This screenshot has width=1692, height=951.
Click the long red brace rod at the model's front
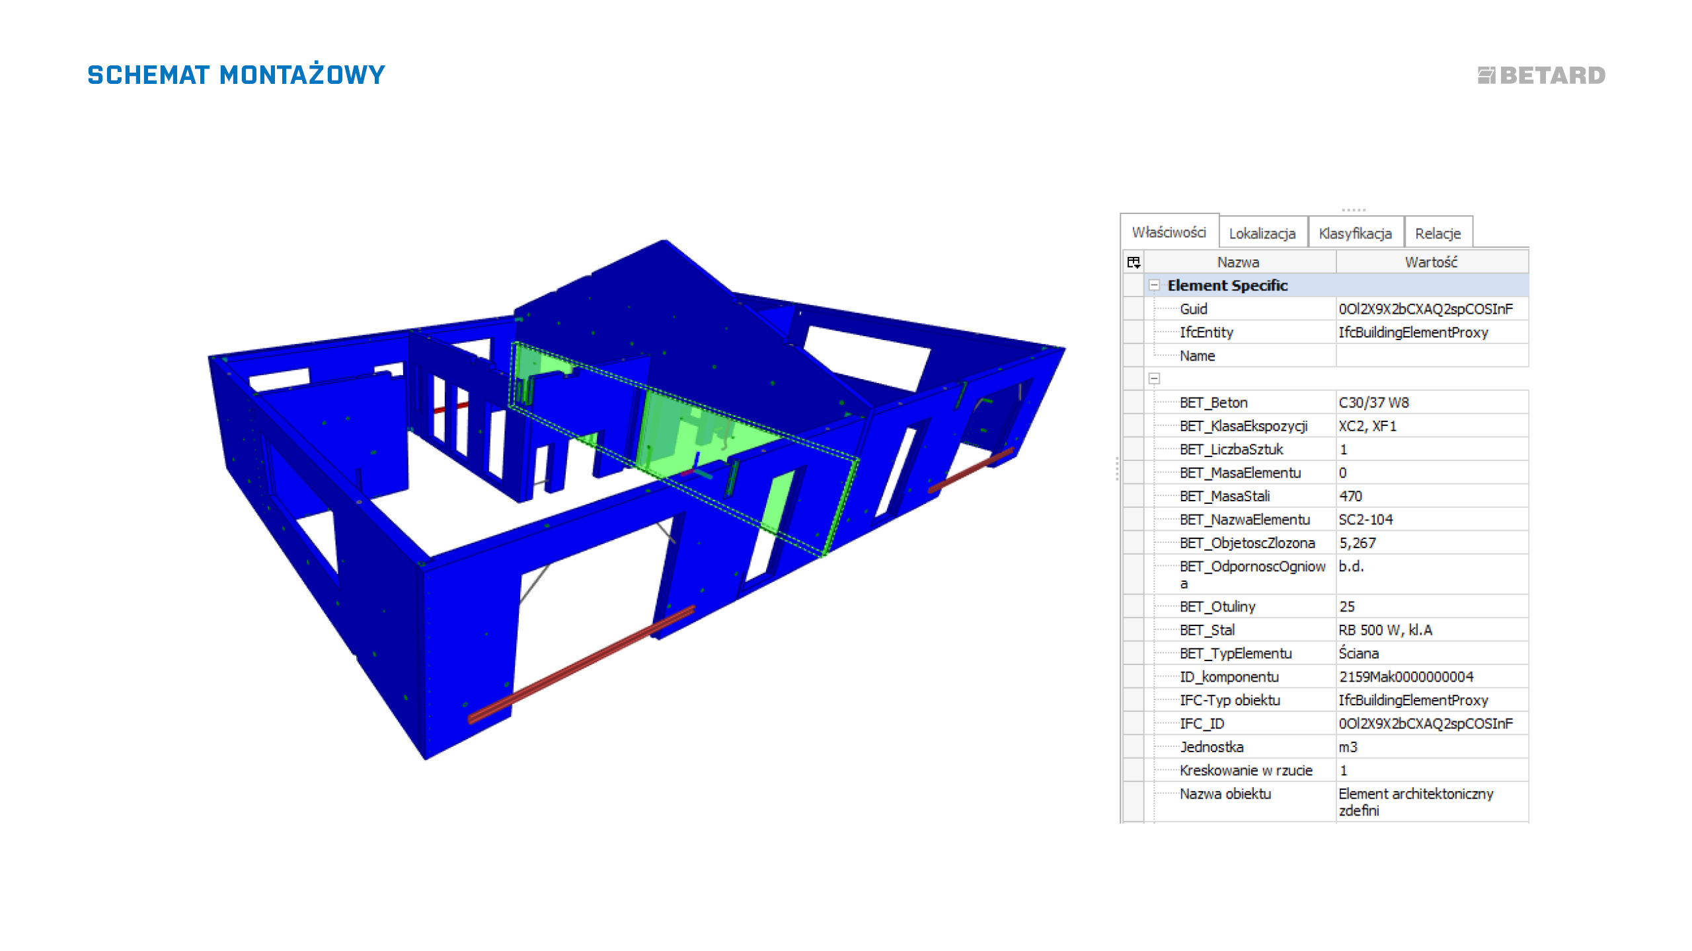click(x=582, y=665)
